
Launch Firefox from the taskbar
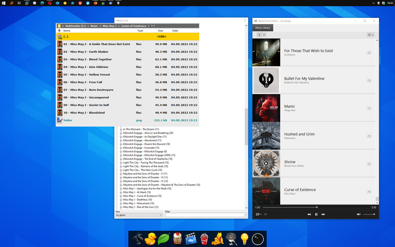(x=95, y=3)
